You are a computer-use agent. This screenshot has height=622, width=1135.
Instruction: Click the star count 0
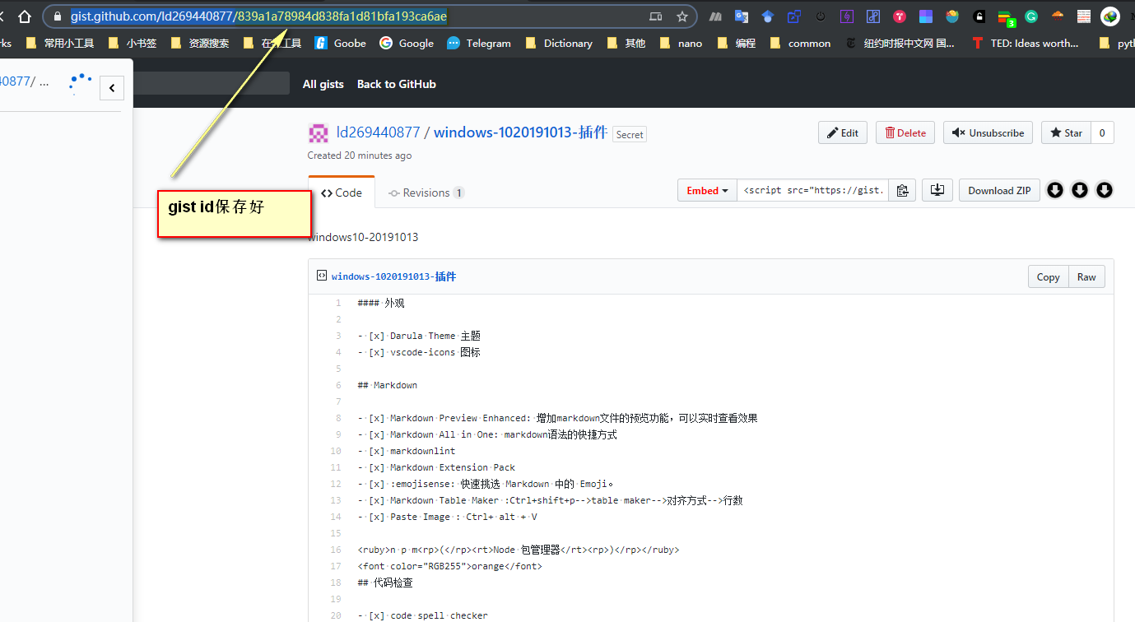point(1102,132)
